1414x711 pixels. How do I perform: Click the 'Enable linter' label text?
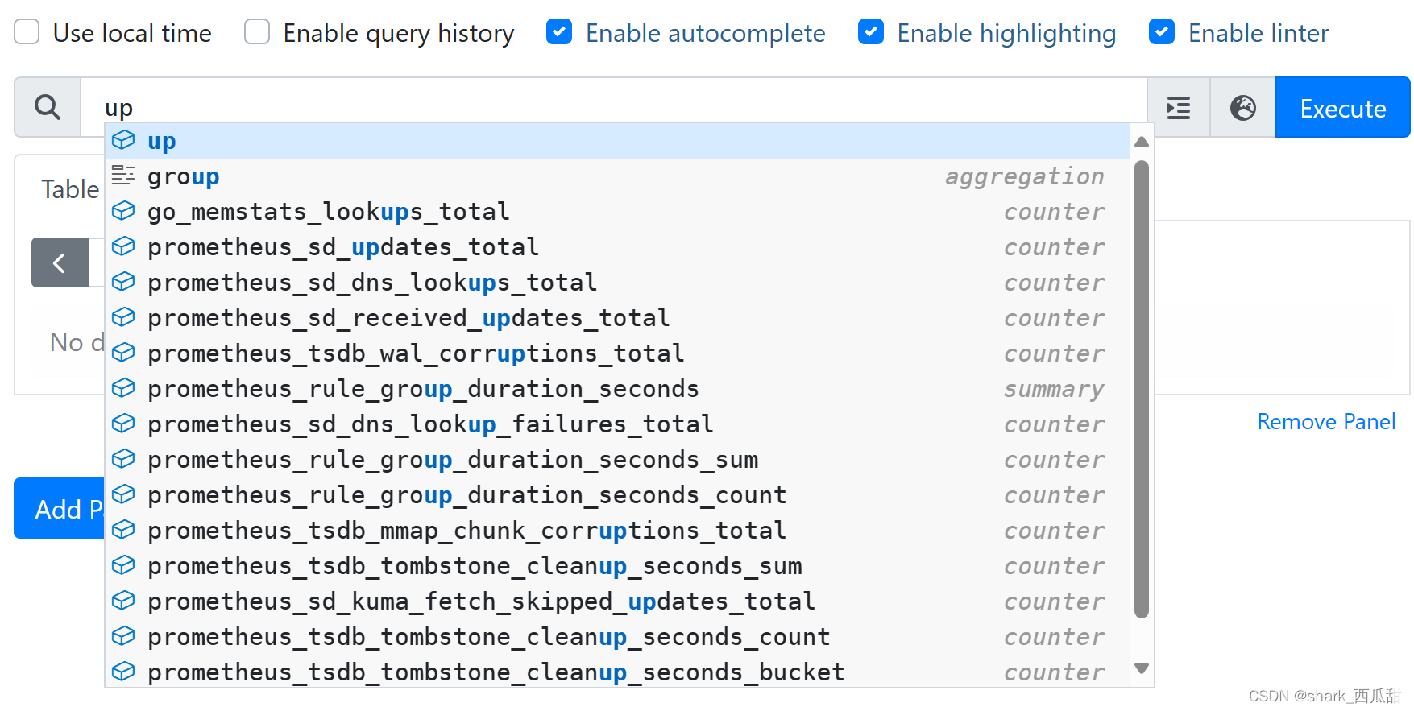pos(1259,33)
